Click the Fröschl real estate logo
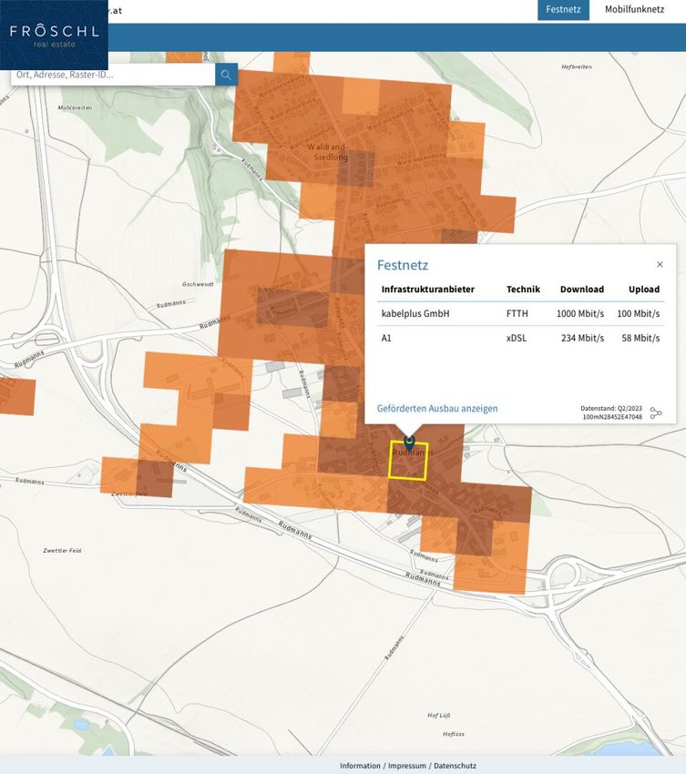Image resolution: width=686 pixels, height=774 pixels. coord(54,35)
